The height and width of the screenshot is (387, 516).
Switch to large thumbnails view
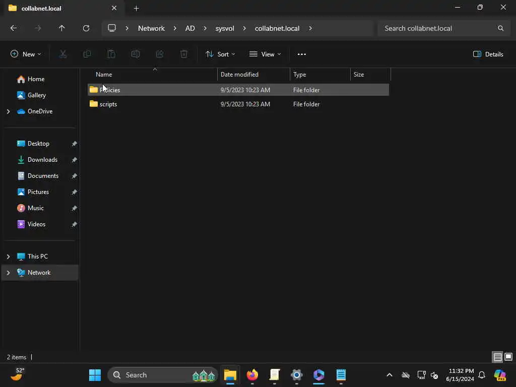[508, 357]
